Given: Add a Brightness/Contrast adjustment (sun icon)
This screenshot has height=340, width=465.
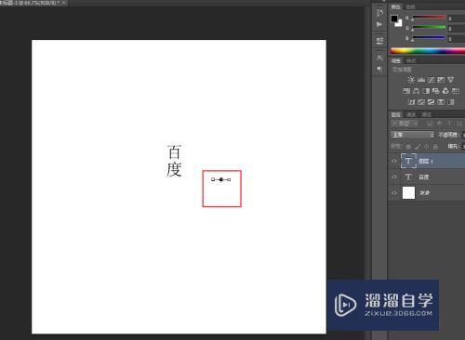Looking at the screenshot, I should coord(411,80).
